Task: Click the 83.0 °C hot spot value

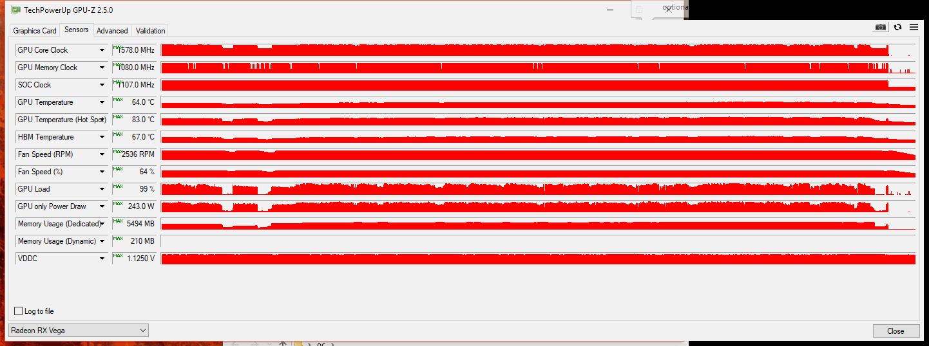Action: point(135,120)
